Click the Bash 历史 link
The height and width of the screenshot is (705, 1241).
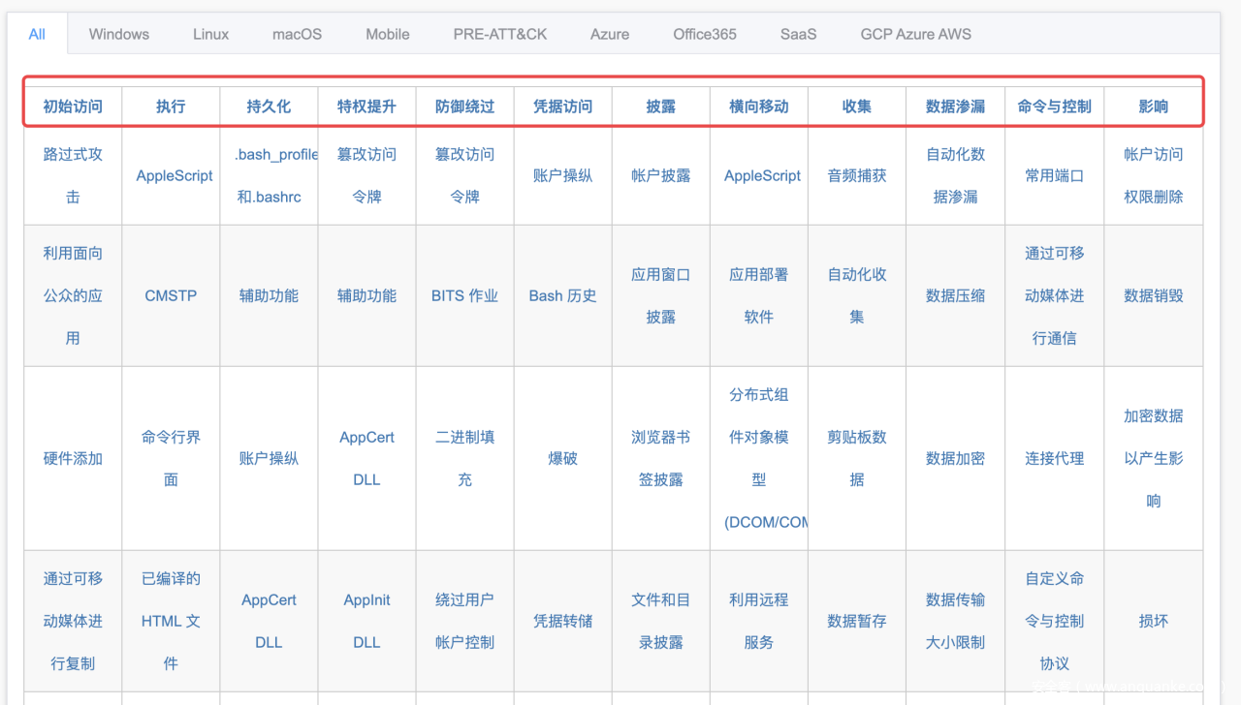562,295
